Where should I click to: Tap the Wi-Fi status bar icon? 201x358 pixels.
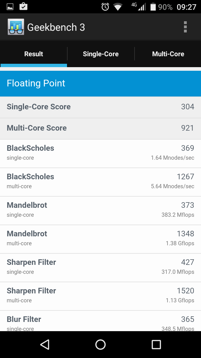point(118,7)
